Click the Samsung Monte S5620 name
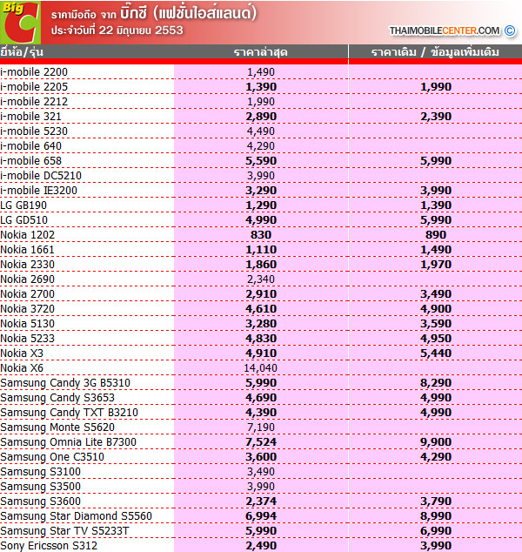 pos(57,427)
